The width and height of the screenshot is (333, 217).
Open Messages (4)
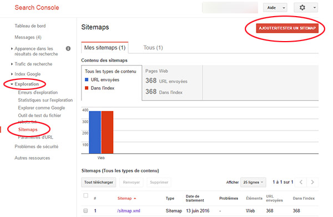[28, 37]
